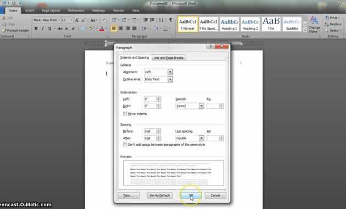
Task: Open the font name dropdown (Times New Roman)
Action: tap(59, 20)
